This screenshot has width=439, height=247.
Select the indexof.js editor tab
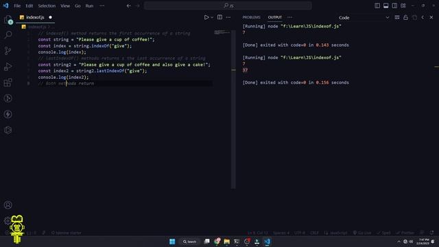coord(36,17)
